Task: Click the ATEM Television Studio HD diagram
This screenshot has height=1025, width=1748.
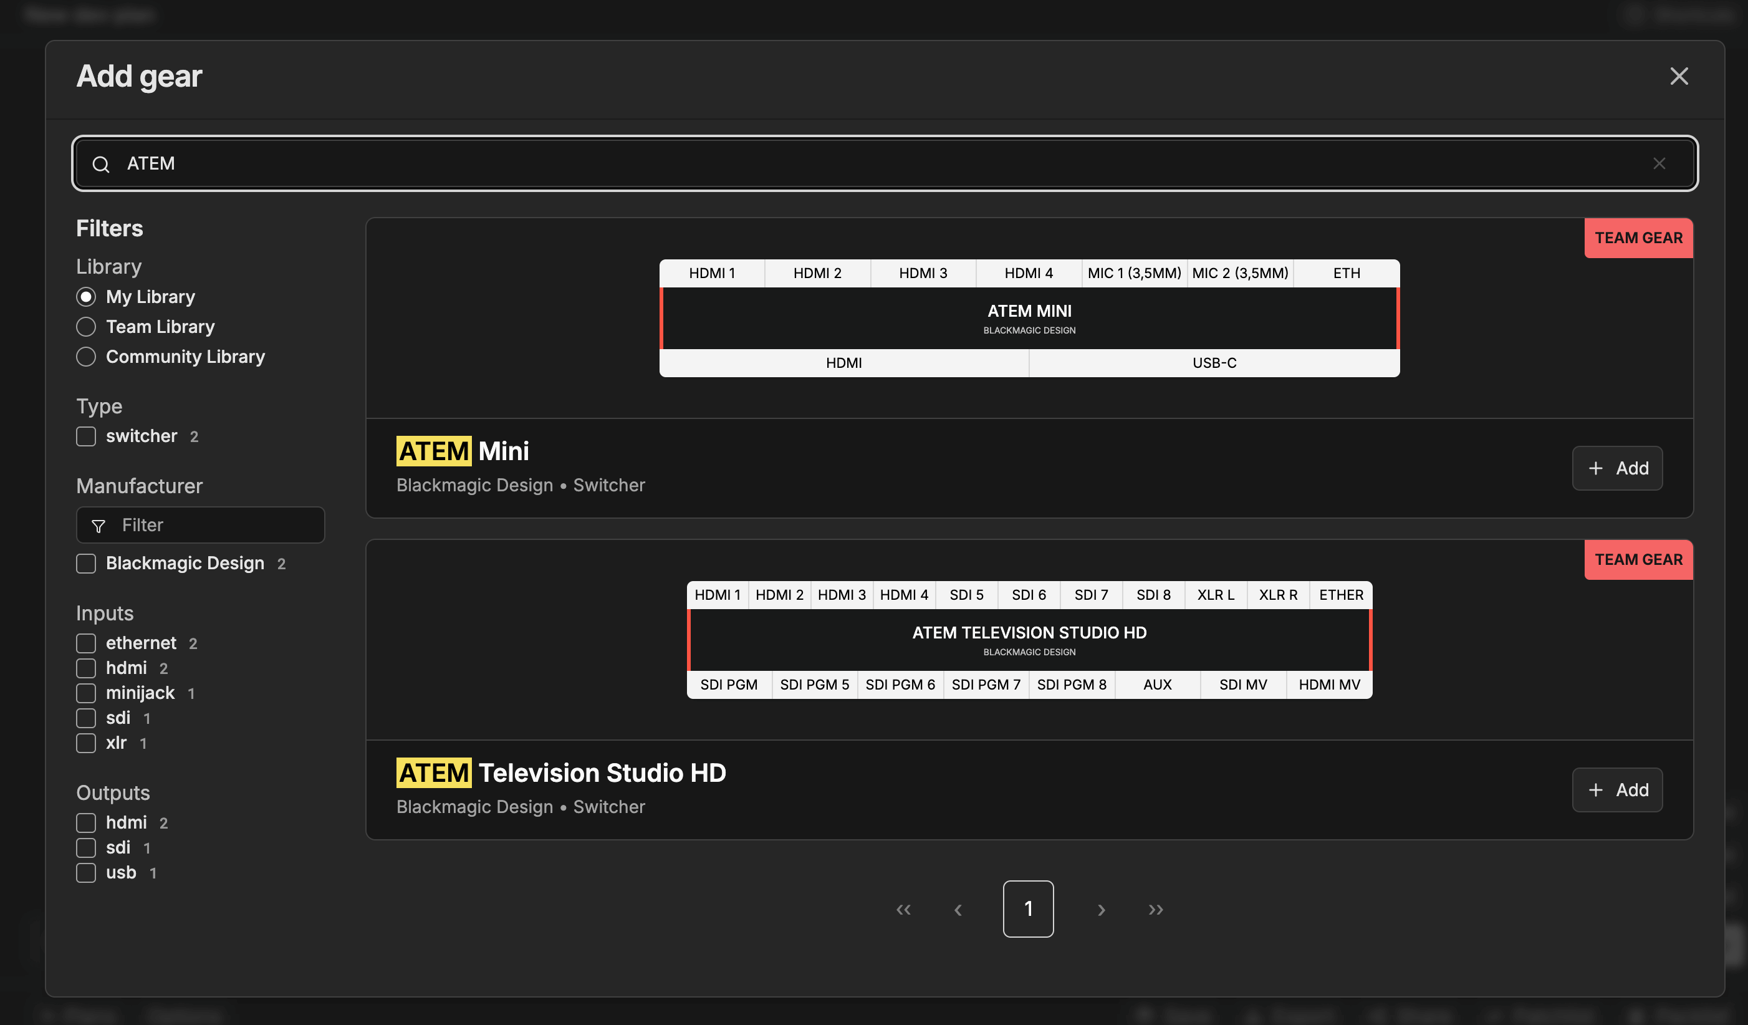Action: click(1029, 640)
